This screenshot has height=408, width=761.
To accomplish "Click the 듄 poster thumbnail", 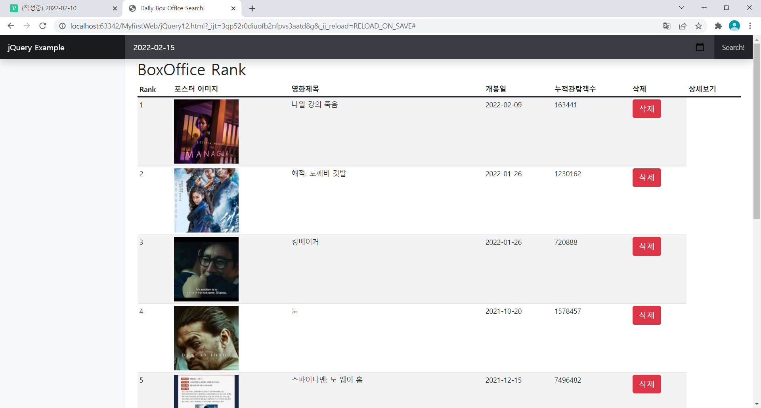I will (206, 338).
